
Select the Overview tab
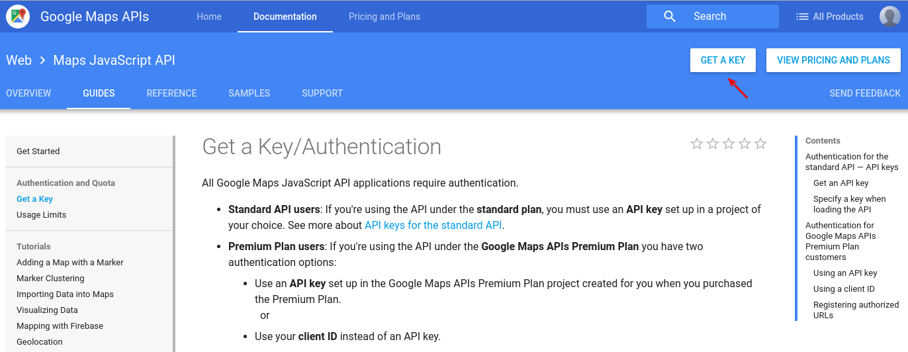(28, 93)
